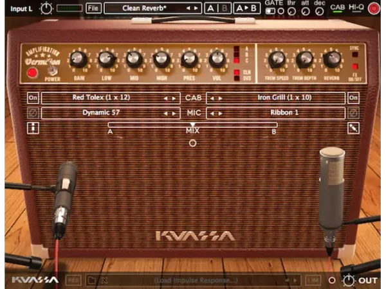Toggle cabinet B On button
This screenshot has width=386, height=289.
[353, 98]
